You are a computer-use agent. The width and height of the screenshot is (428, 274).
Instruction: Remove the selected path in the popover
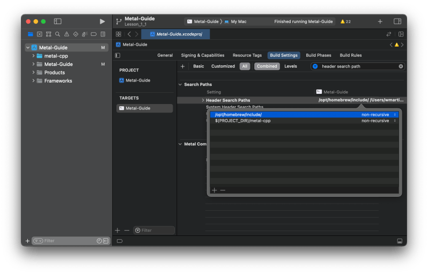point(223,190)
